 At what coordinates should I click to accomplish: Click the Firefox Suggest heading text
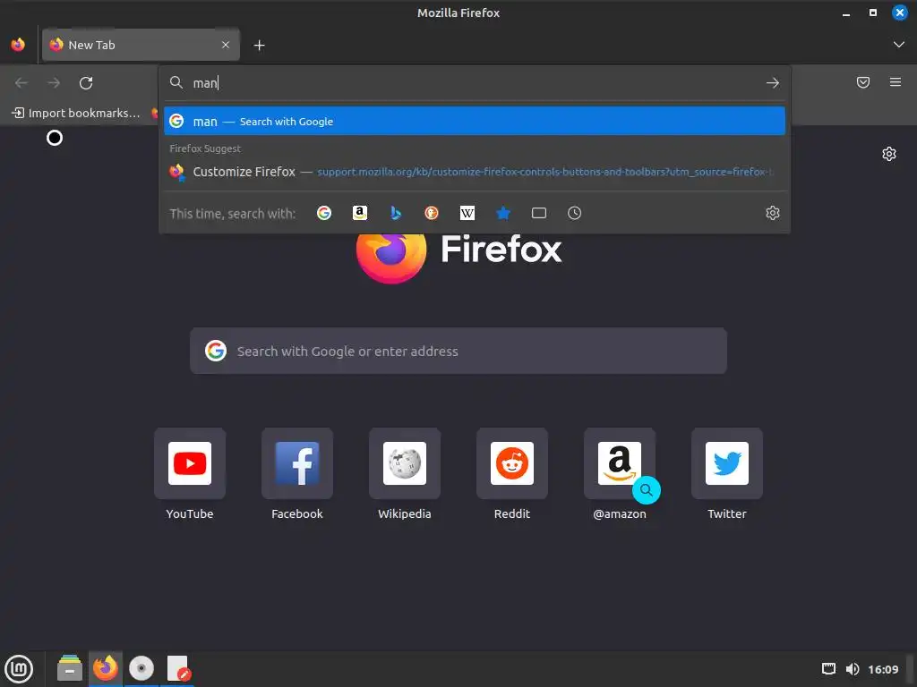(205, 148)
